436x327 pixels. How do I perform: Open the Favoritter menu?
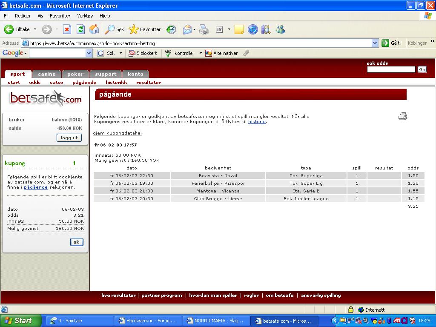pos(60,16)
